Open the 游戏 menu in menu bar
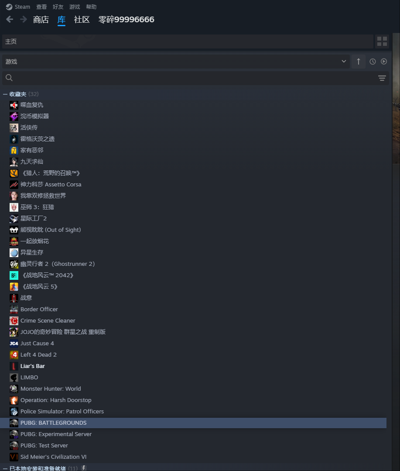The width and height of the screenshot is (400, 471). [75, 7]
